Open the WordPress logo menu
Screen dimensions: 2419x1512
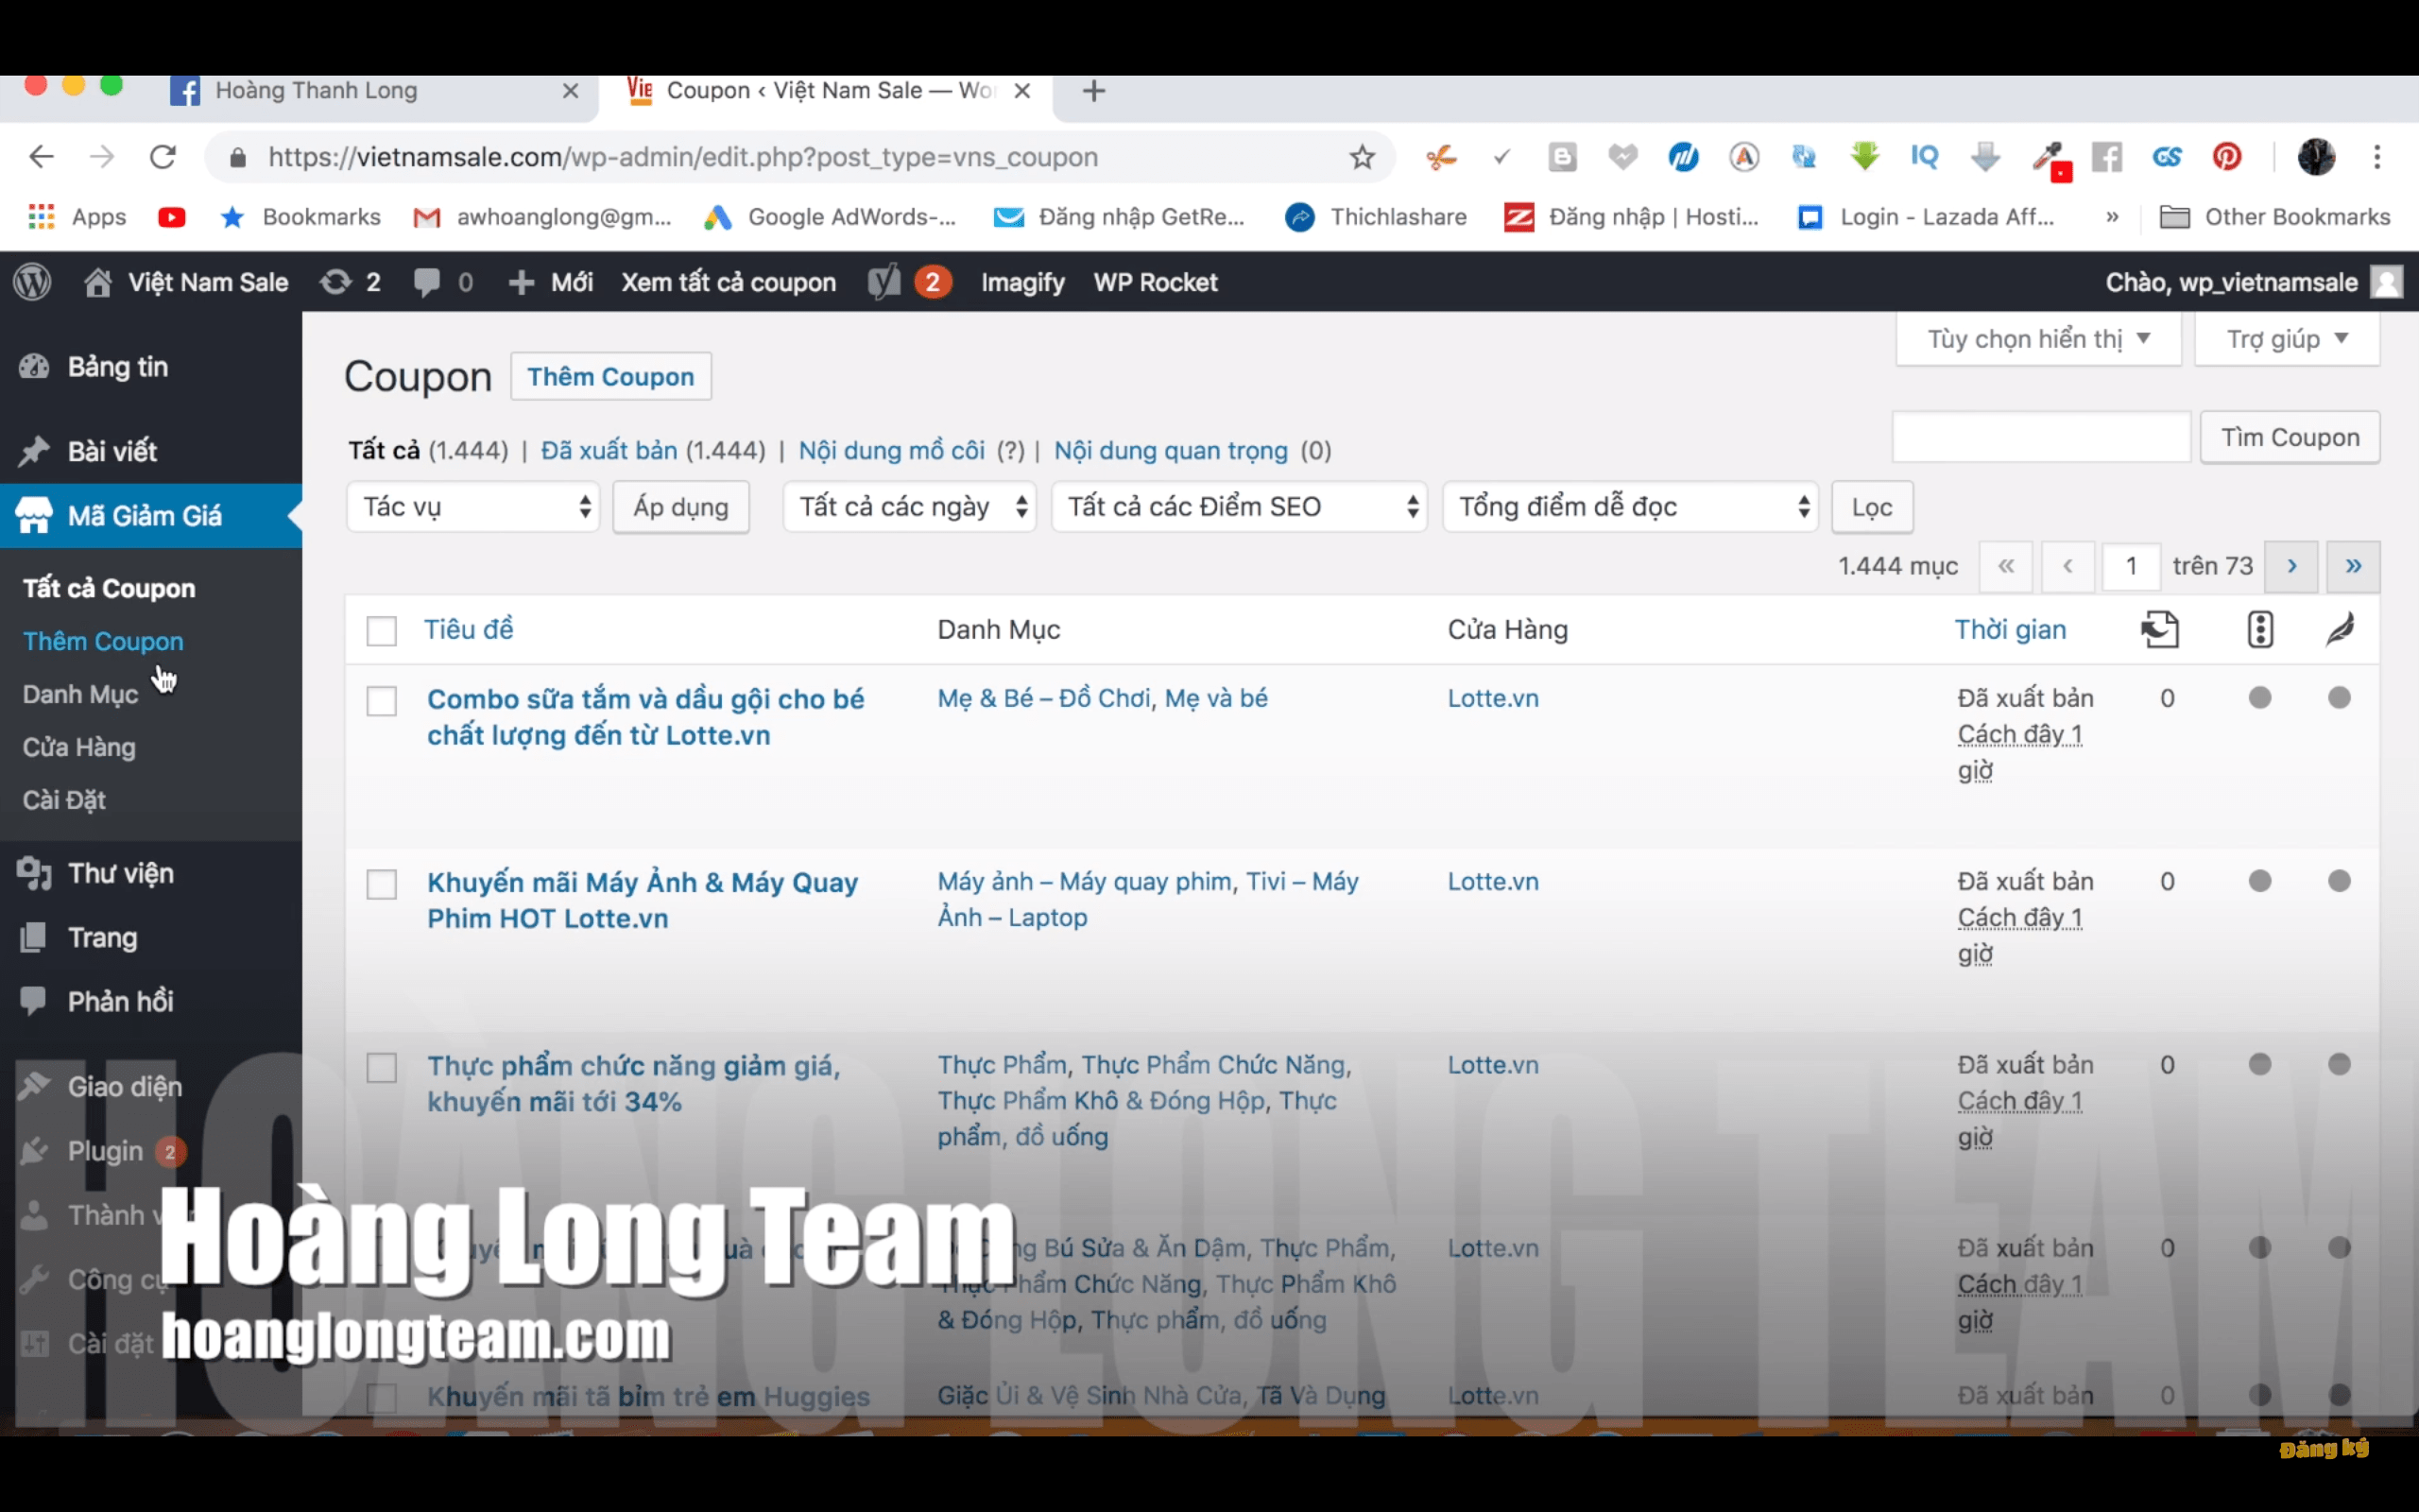(x=32, y=282)
